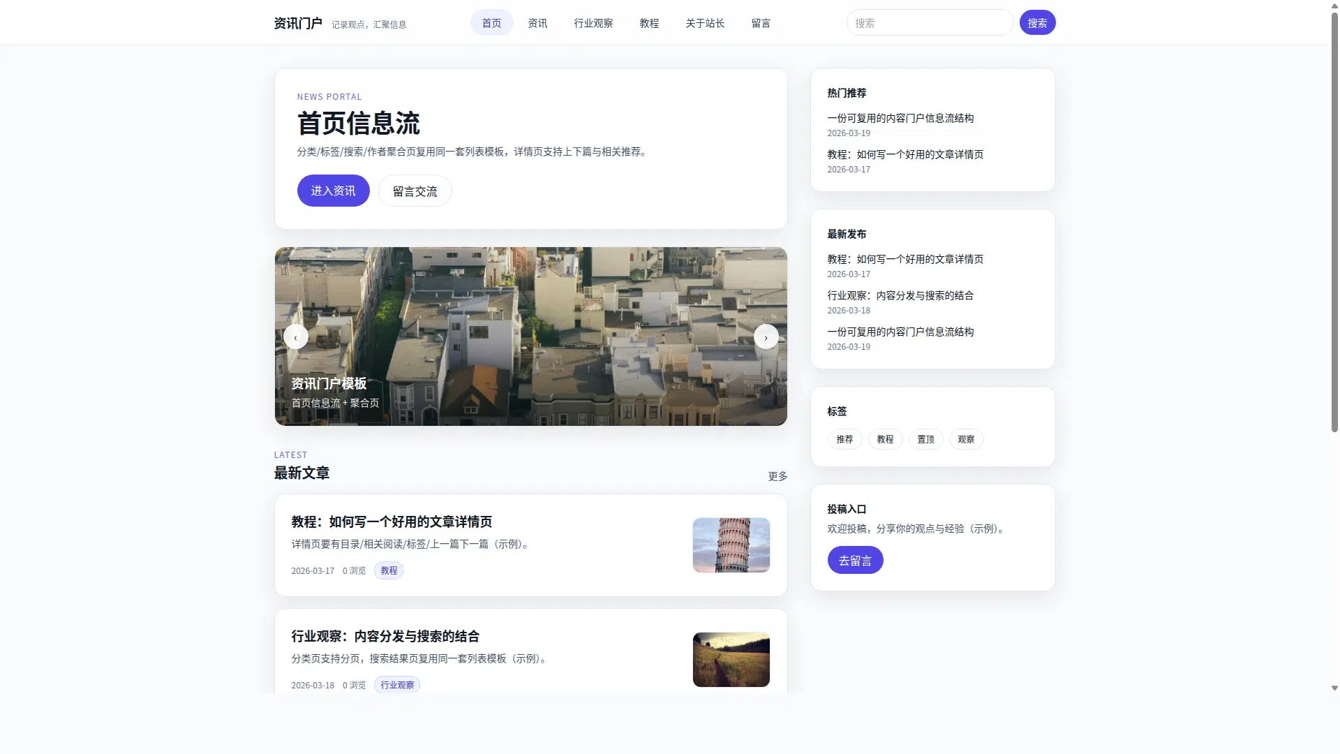Open 行业观察 category badge on second article
Image resolution: width=1340 pixels, height=754 pixels.
pos(397,685)
